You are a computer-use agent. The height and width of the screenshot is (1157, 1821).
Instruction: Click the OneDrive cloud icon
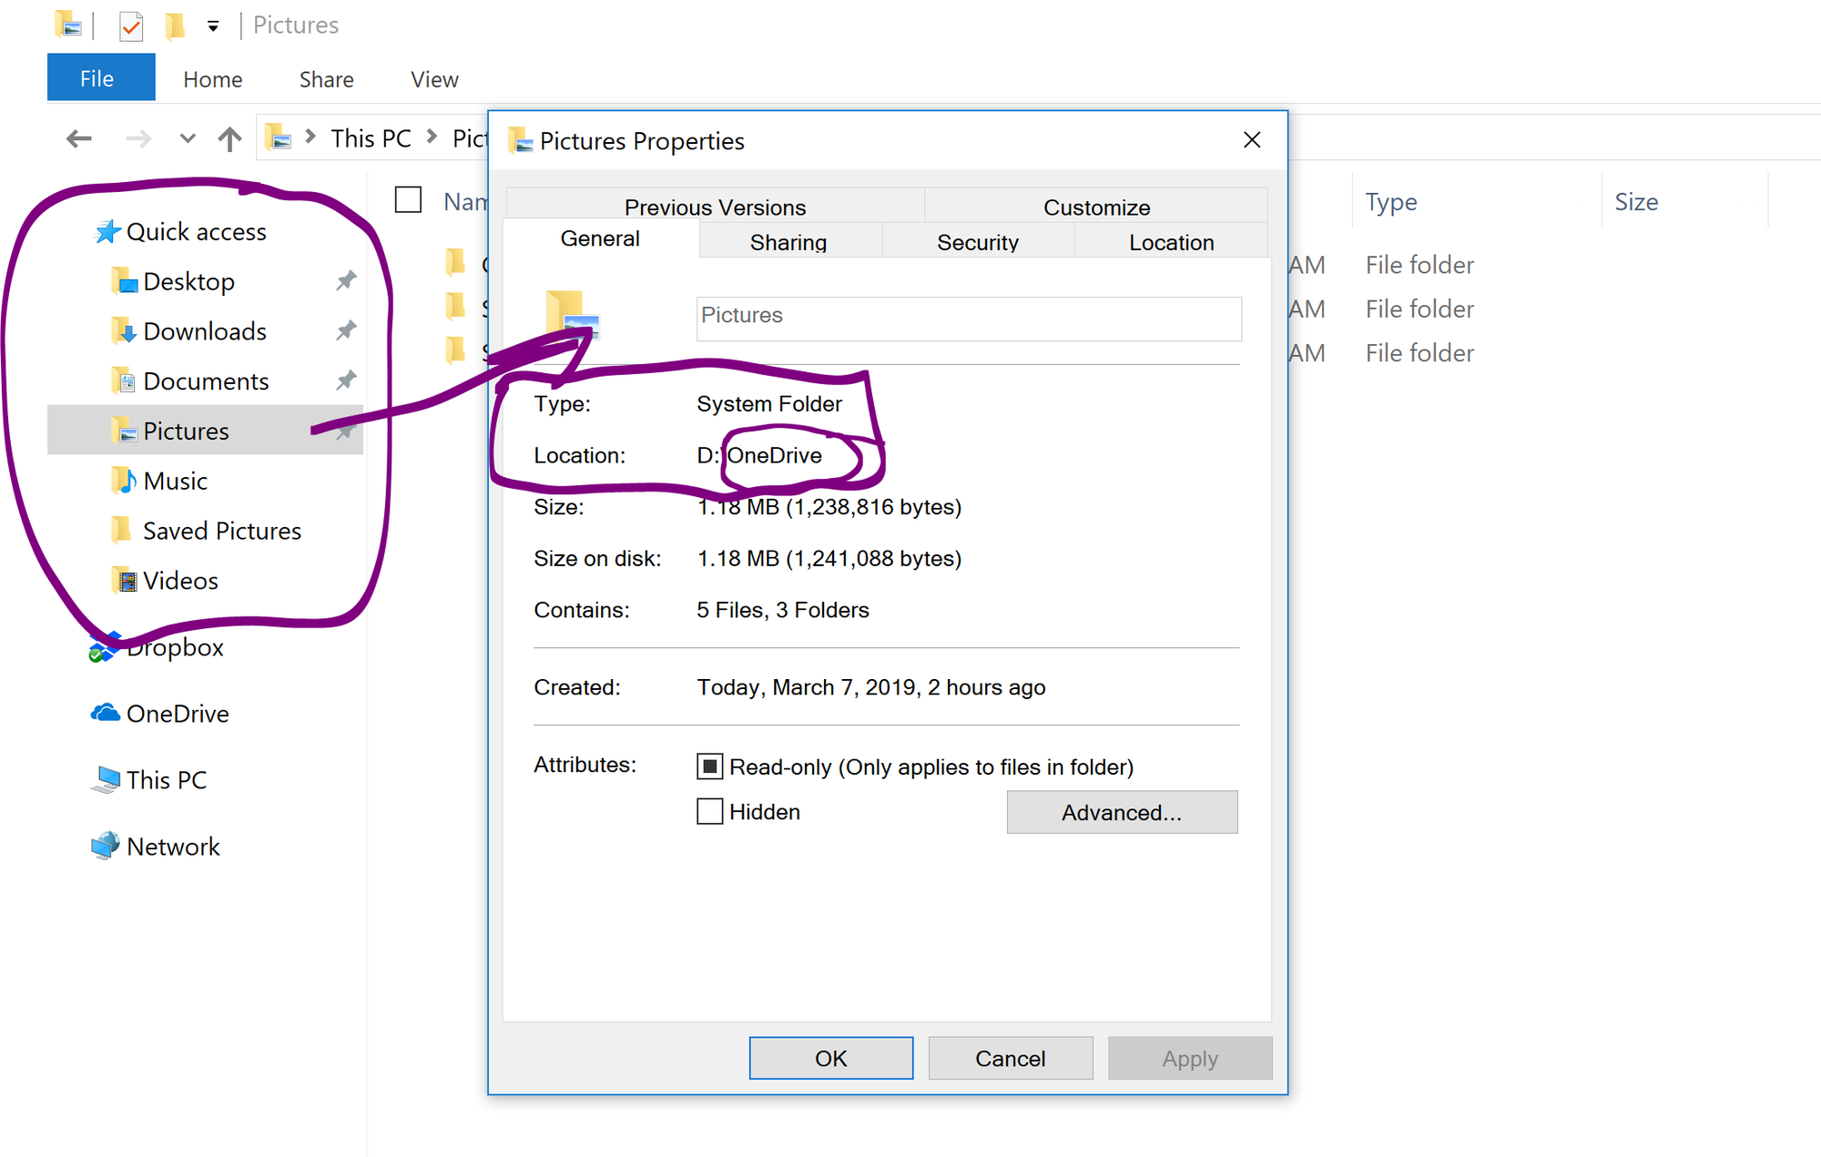pyautogui.click(x=106, y=713)
